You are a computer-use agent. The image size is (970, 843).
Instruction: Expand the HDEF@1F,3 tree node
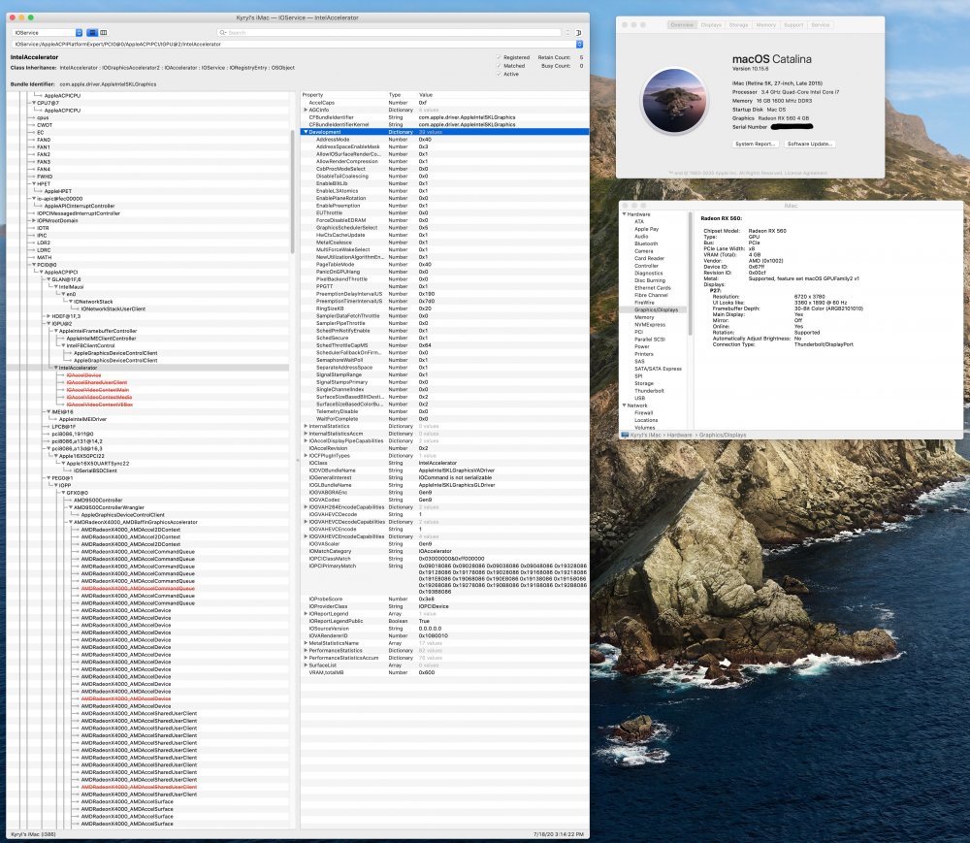pos(48,316)
